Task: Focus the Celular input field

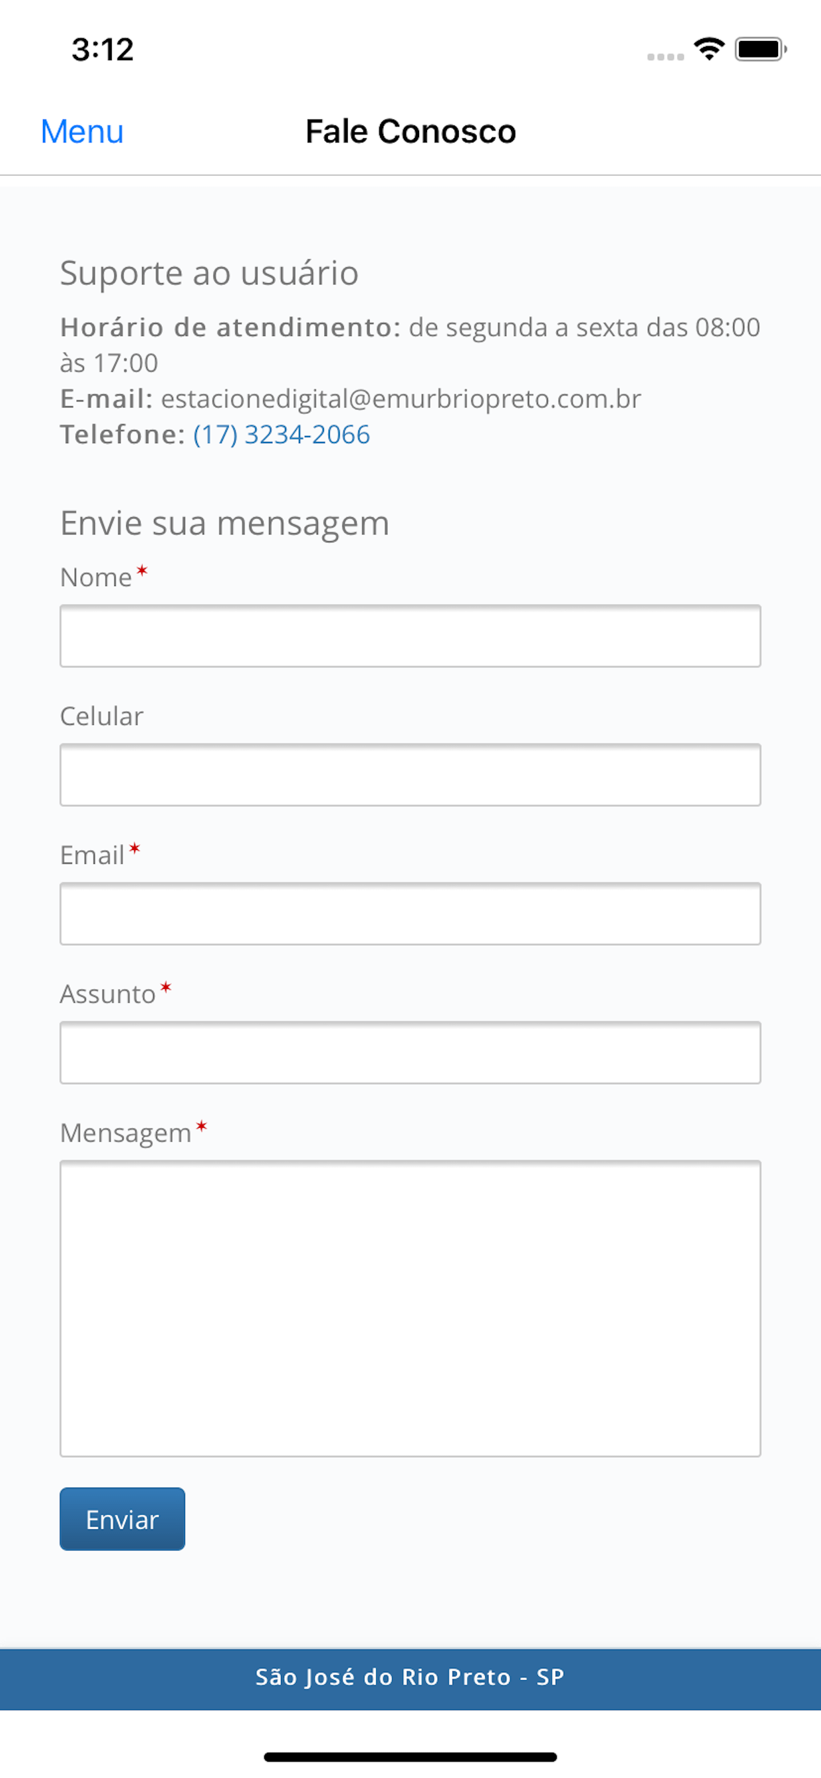Action: pyautogui.click(x=411, y=775)
